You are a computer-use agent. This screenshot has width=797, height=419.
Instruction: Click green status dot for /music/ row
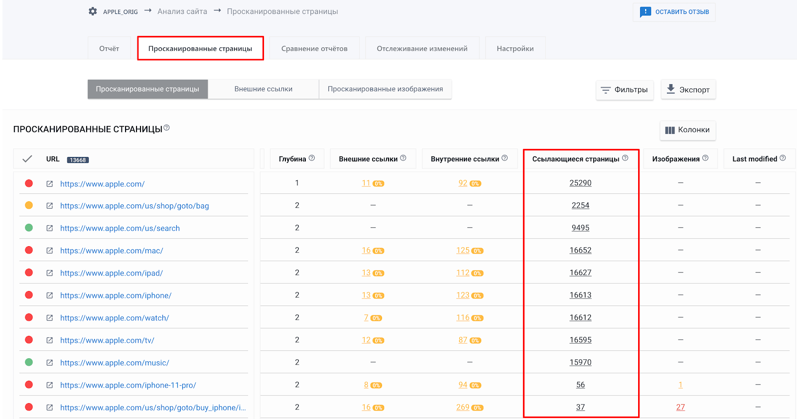(29, 362)
